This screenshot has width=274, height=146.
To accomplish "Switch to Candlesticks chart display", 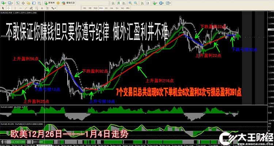I will pos(119,3).
